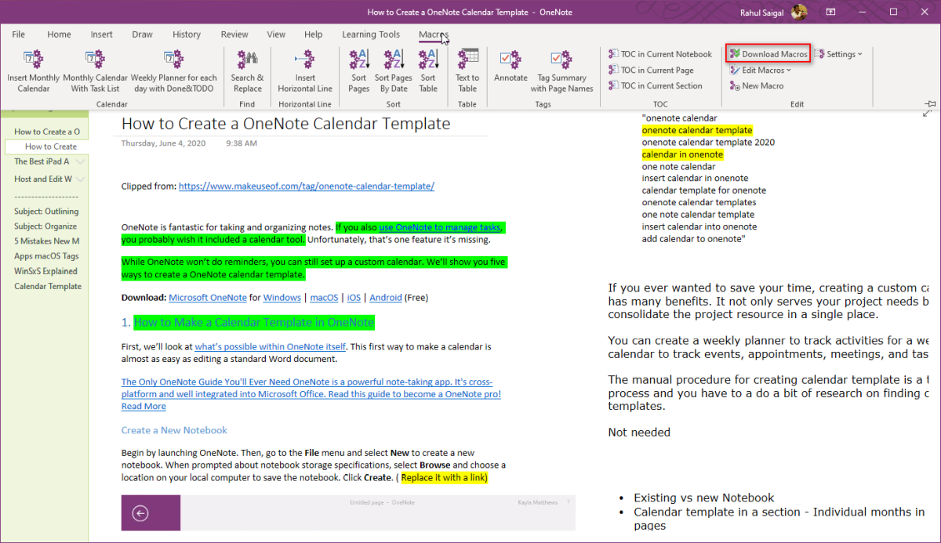Open the Settings dropdown in Edit group

pyautogui.click(x=838, y=53)
